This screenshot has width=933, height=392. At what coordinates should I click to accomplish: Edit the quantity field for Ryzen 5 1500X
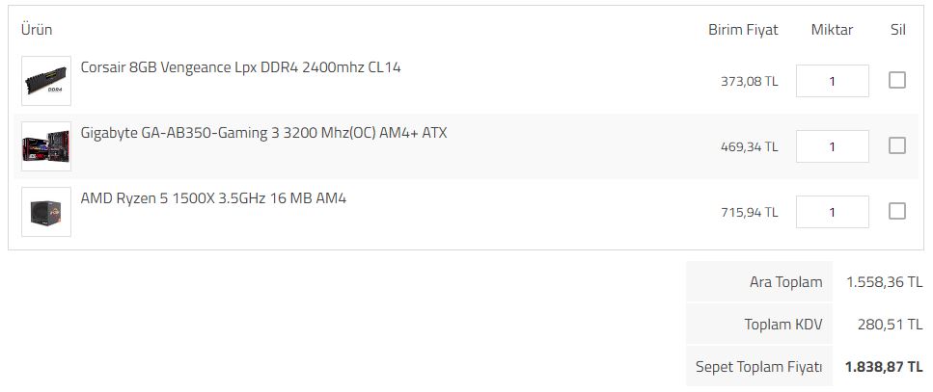pos(833,212)
